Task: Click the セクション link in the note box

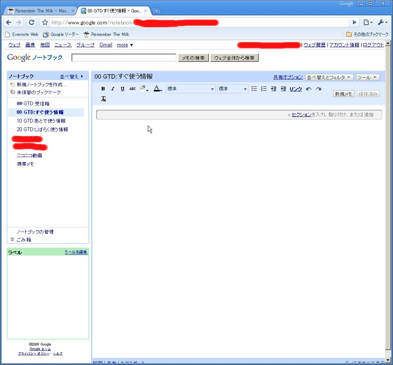Action: 302,115
